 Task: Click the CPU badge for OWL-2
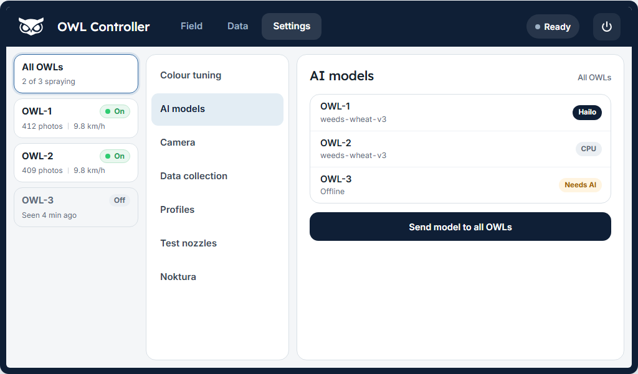[x=588, y=149]
